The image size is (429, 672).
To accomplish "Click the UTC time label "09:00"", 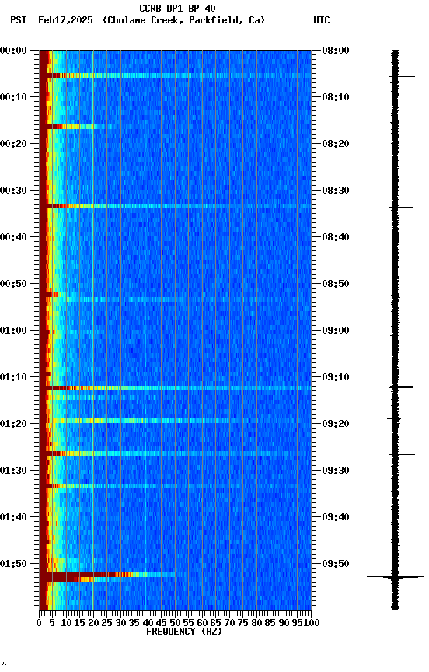I will point(336,331).
